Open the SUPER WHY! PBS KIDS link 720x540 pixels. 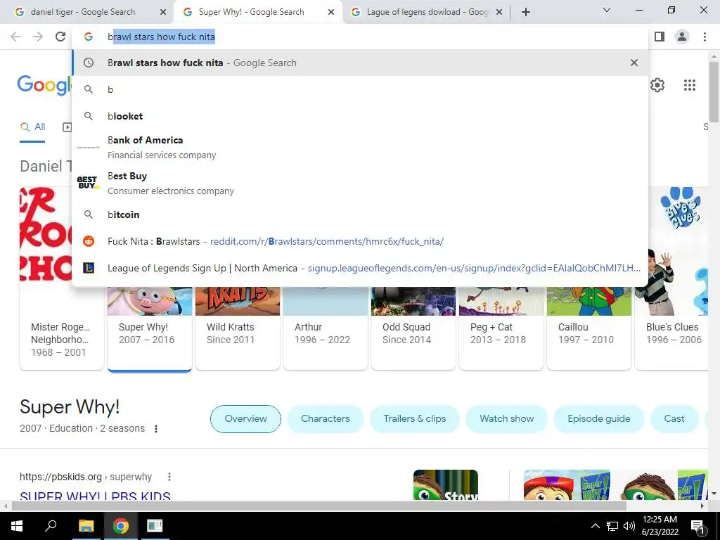point(95,496)
